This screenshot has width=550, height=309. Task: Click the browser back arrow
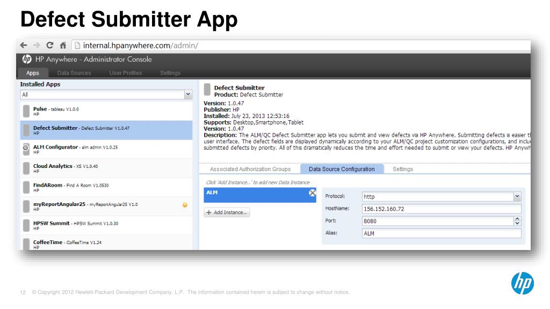click(24, 45)
